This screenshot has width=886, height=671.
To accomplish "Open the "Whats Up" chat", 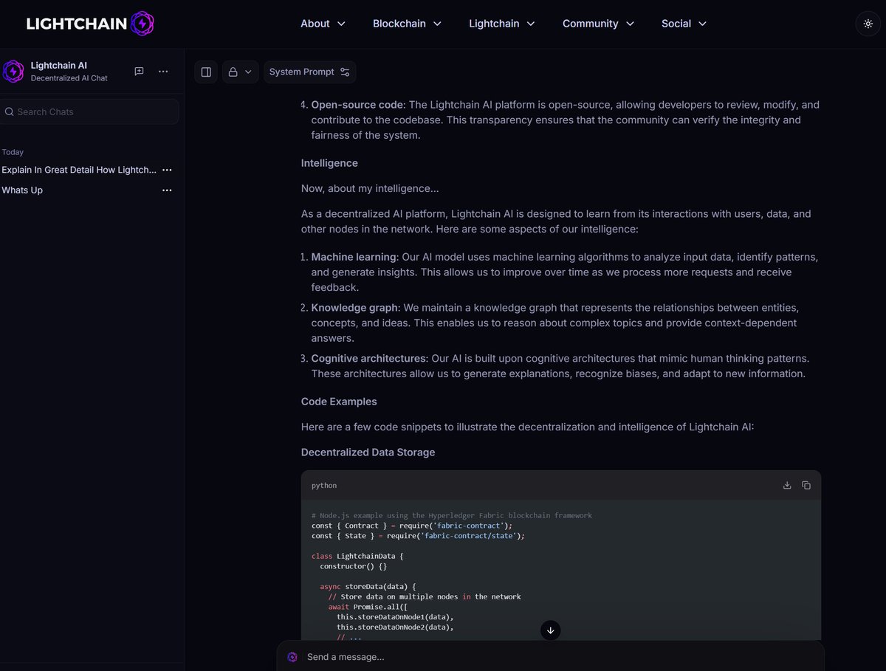I will coord(22,190).
